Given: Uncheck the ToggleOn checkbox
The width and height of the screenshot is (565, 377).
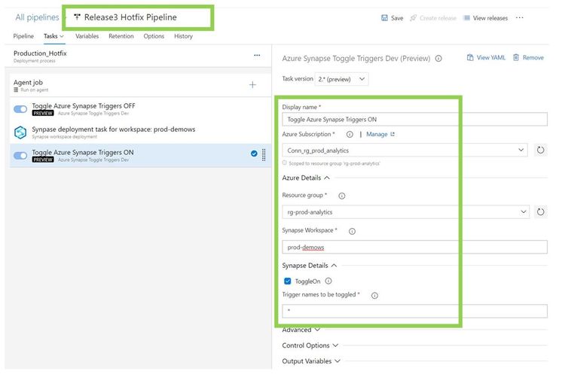Looking at the screenshot, I should [287, 281].
